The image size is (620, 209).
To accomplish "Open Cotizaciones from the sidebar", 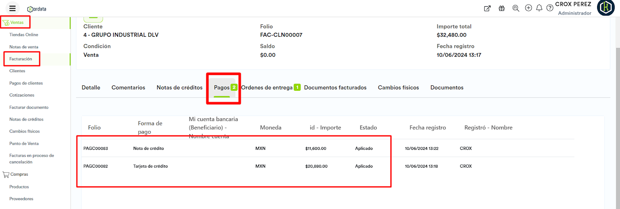I will point(22,95).
